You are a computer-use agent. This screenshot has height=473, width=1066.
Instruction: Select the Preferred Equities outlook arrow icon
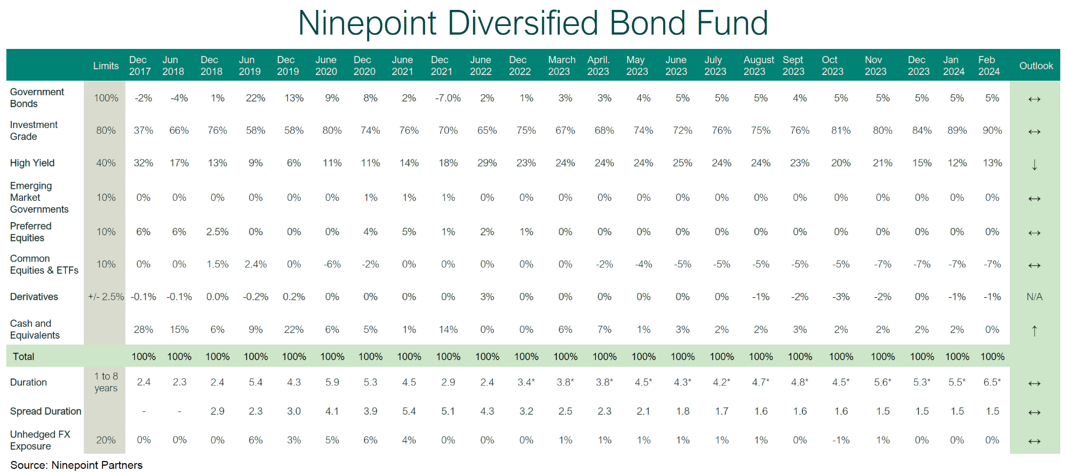(x=1034, y=233)
